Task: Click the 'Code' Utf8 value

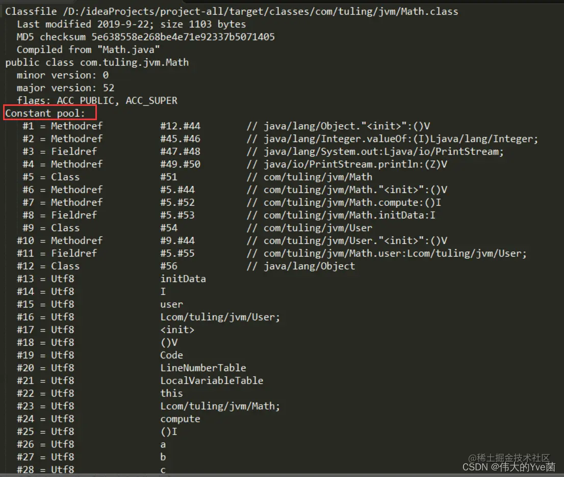Action: coord(171,355)
